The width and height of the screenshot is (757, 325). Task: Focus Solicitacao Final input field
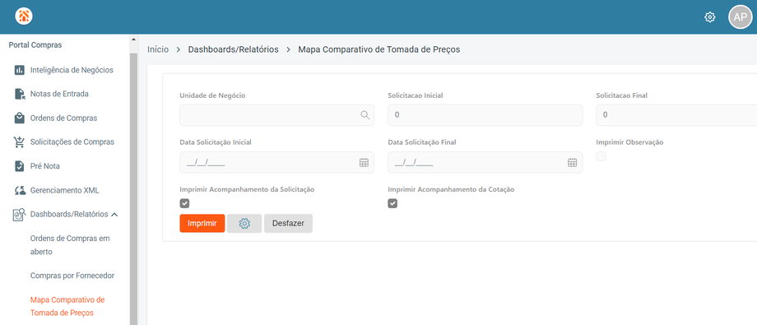(676, 115)
